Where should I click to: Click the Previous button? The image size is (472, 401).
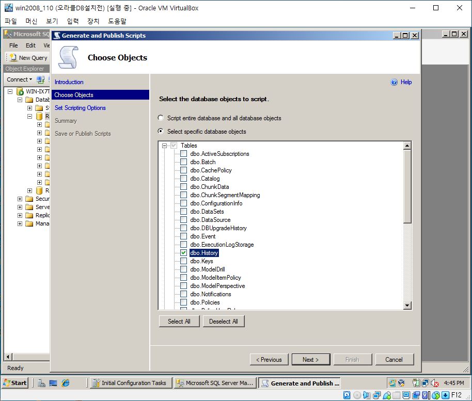pos(269,360)
